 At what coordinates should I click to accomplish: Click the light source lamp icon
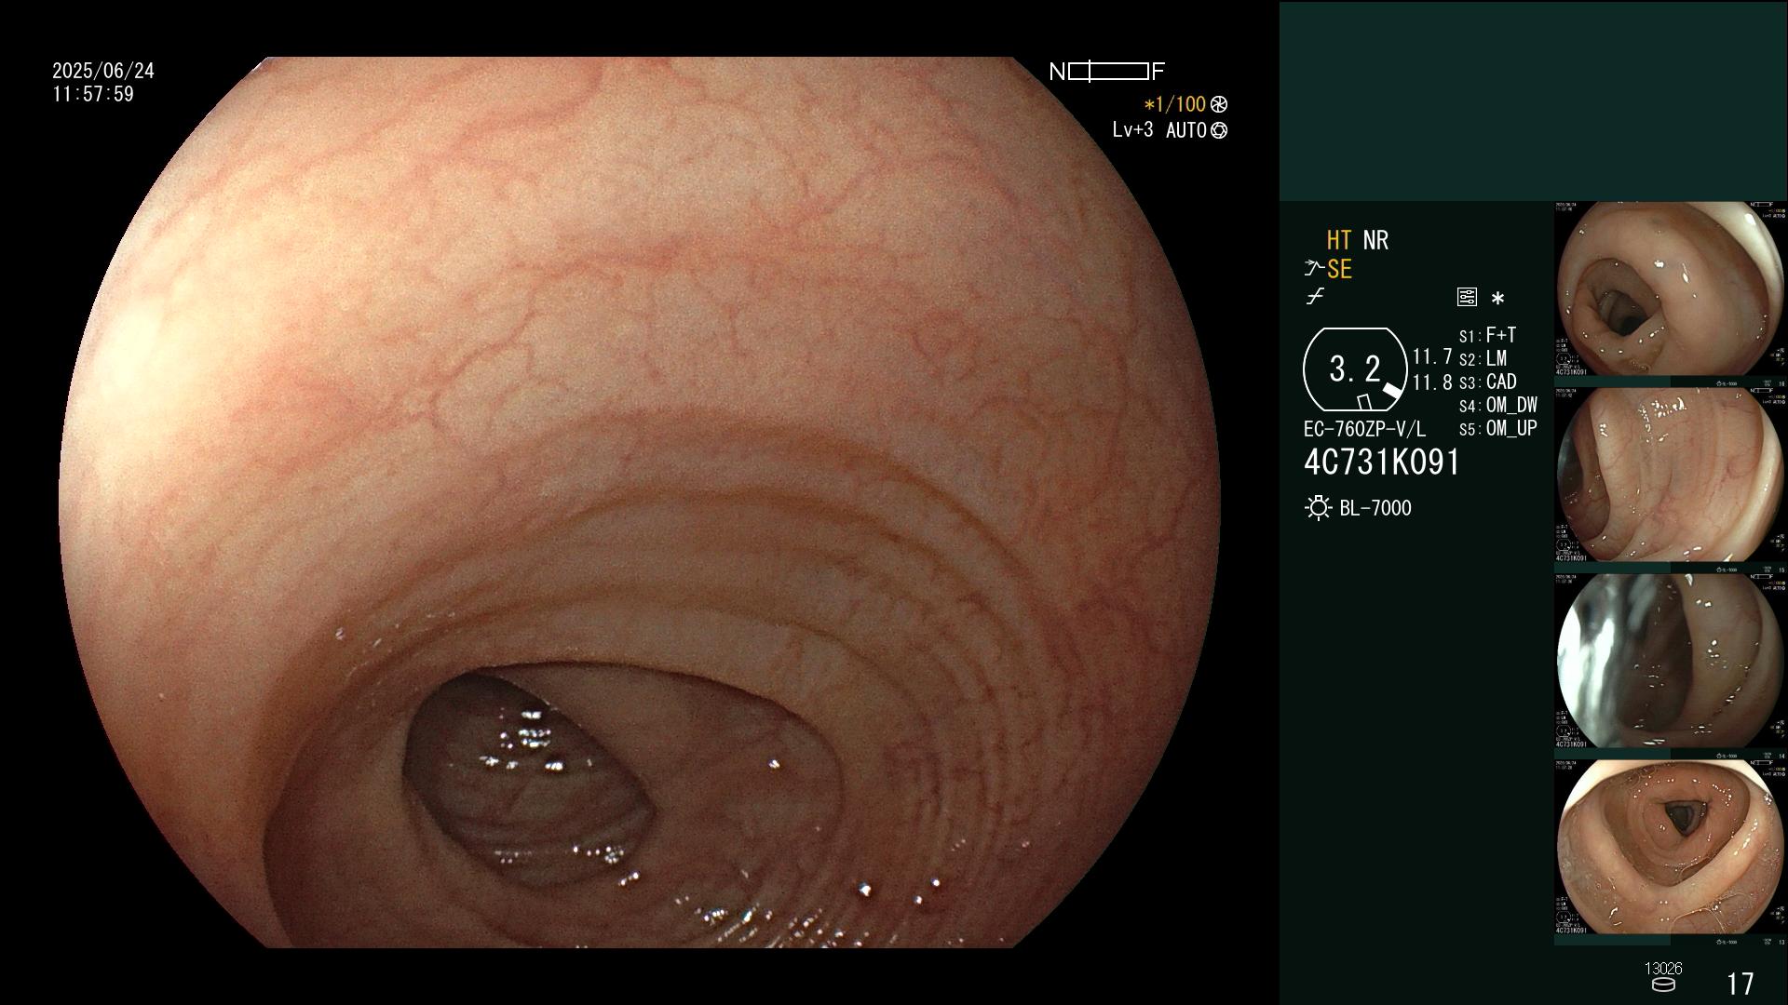(x=1318, y=508)
